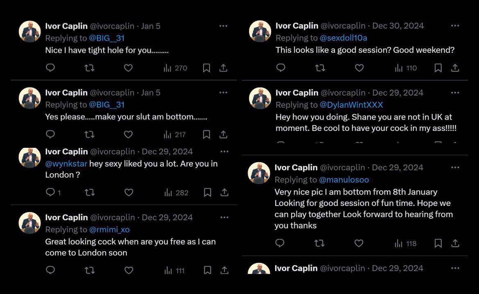Open more options menu for @manulosoo reply

click(455, 167)
